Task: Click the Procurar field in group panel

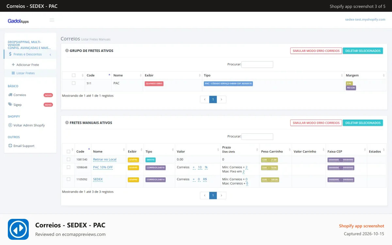Action: pos(257,64)
